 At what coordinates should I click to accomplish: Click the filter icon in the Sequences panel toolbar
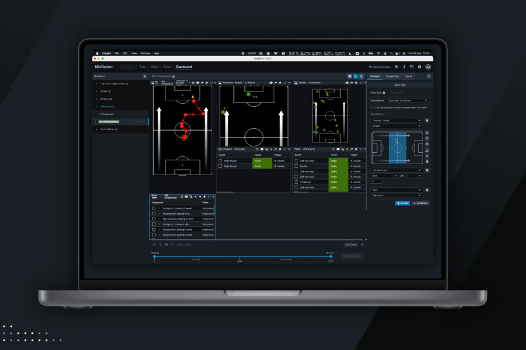tap(182, 197)
